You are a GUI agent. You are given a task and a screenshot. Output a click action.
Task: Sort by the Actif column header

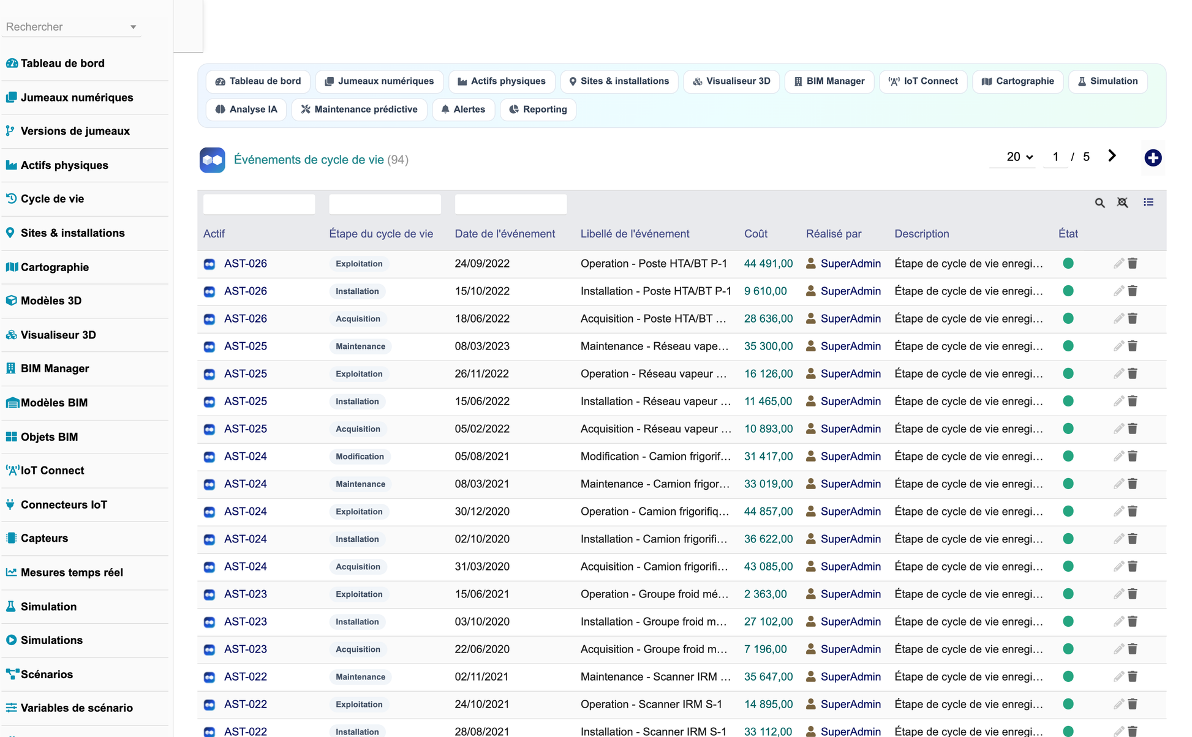click(214, 234)
